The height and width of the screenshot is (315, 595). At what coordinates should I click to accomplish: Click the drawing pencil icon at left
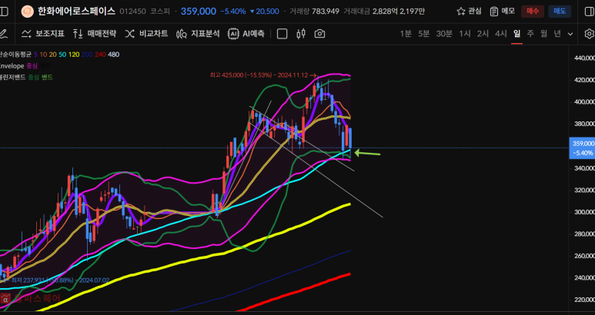coord(3,34)
